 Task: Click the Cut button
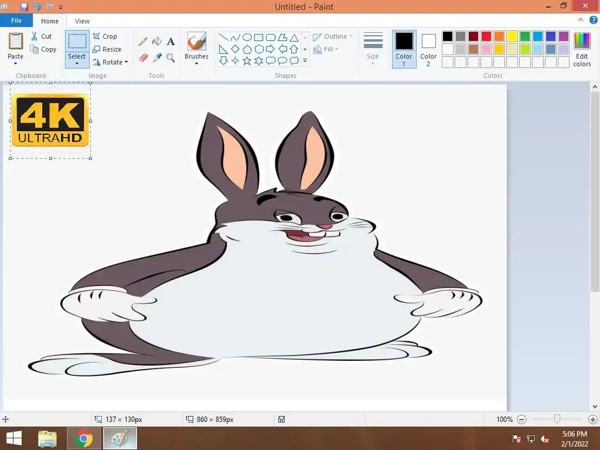[x=42, y=36]
